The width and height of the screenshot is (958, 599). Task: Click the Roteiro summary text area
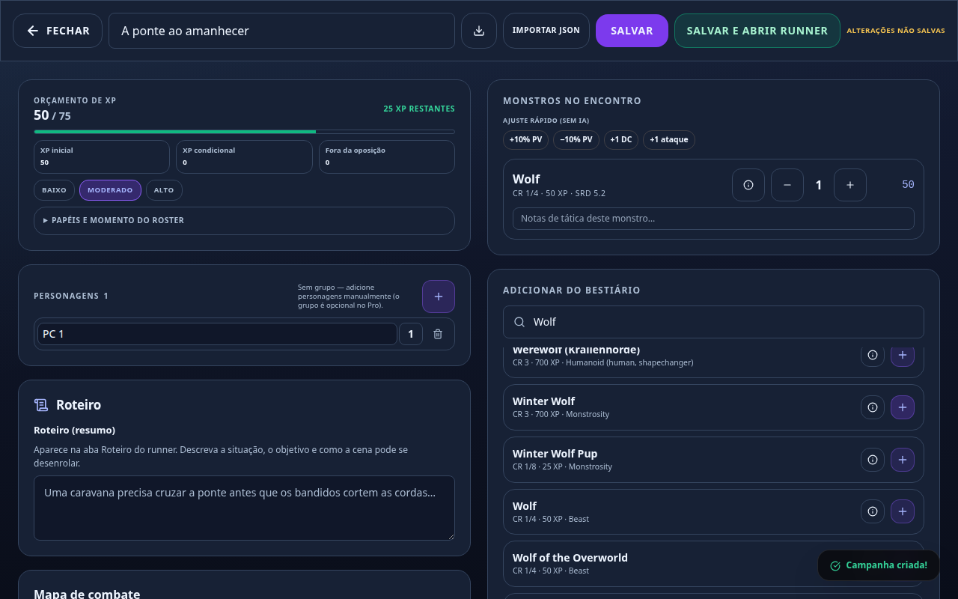(244, 508)
